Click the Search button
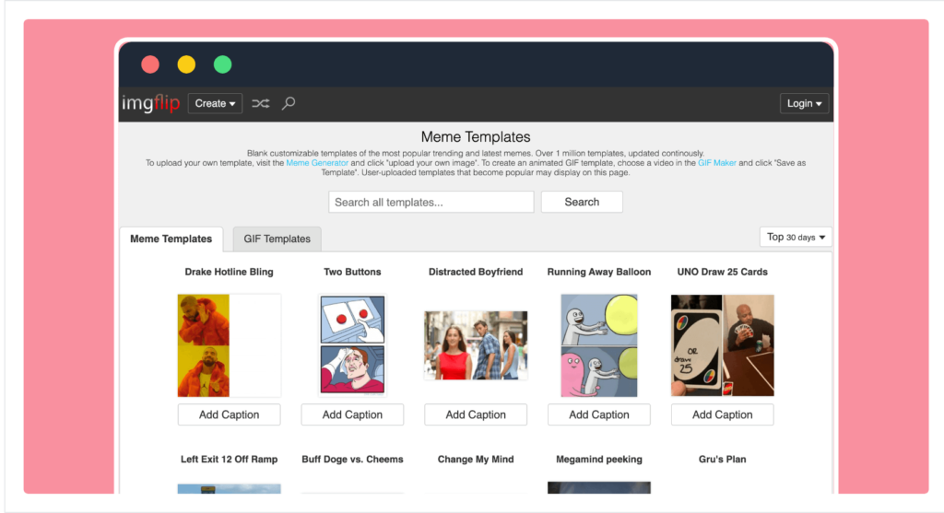The width and height of the screenshot is (944, 513). pos(582,202)
